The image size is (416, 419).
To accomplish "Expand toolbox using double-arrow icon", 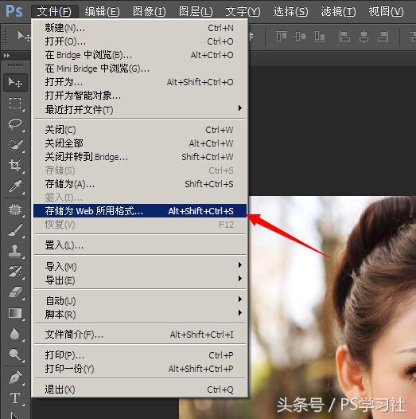I will pos(7,55).
